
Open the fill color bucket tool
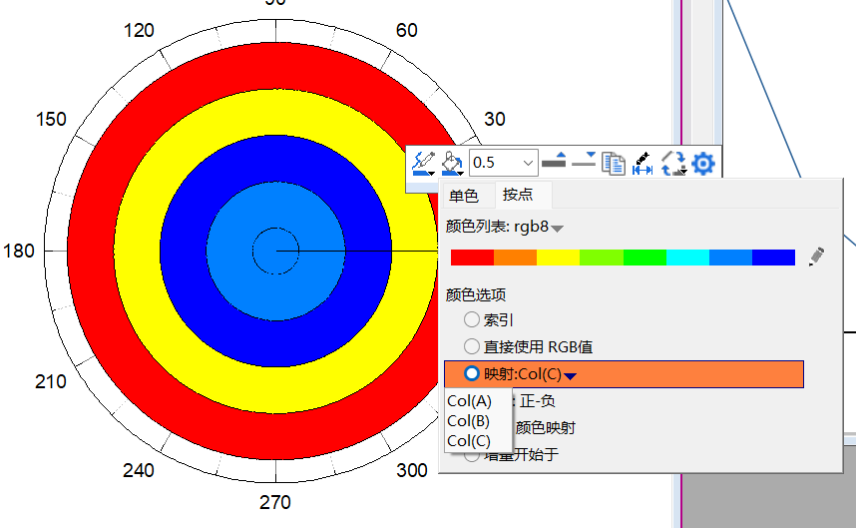pyautogui.click(x=452, y=162)
